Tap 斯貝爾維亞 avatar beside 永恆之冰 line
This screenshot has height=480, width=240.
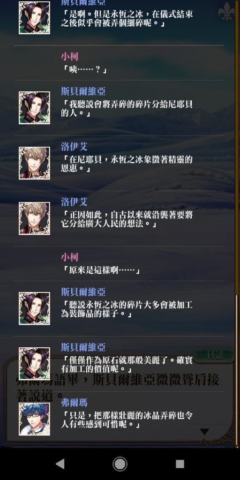point(34,17)
